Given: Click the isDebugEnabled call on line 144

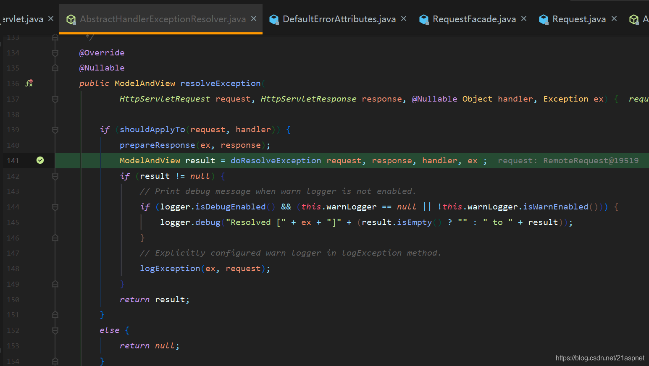Looking at the screenshot, I should [231, 207].
